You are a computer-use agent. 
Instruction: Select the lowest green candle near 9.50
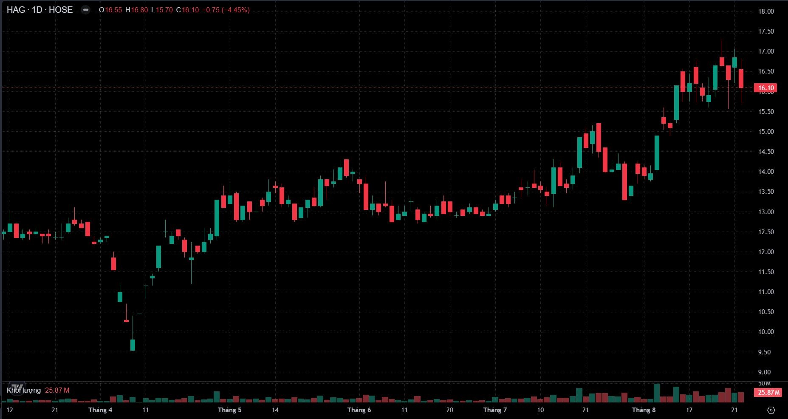133,345
